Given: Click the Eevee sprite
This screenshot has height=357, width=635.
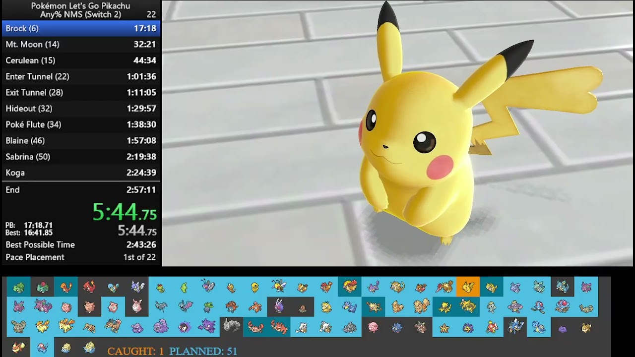Looking at the screenshot, I should point(586,327).
